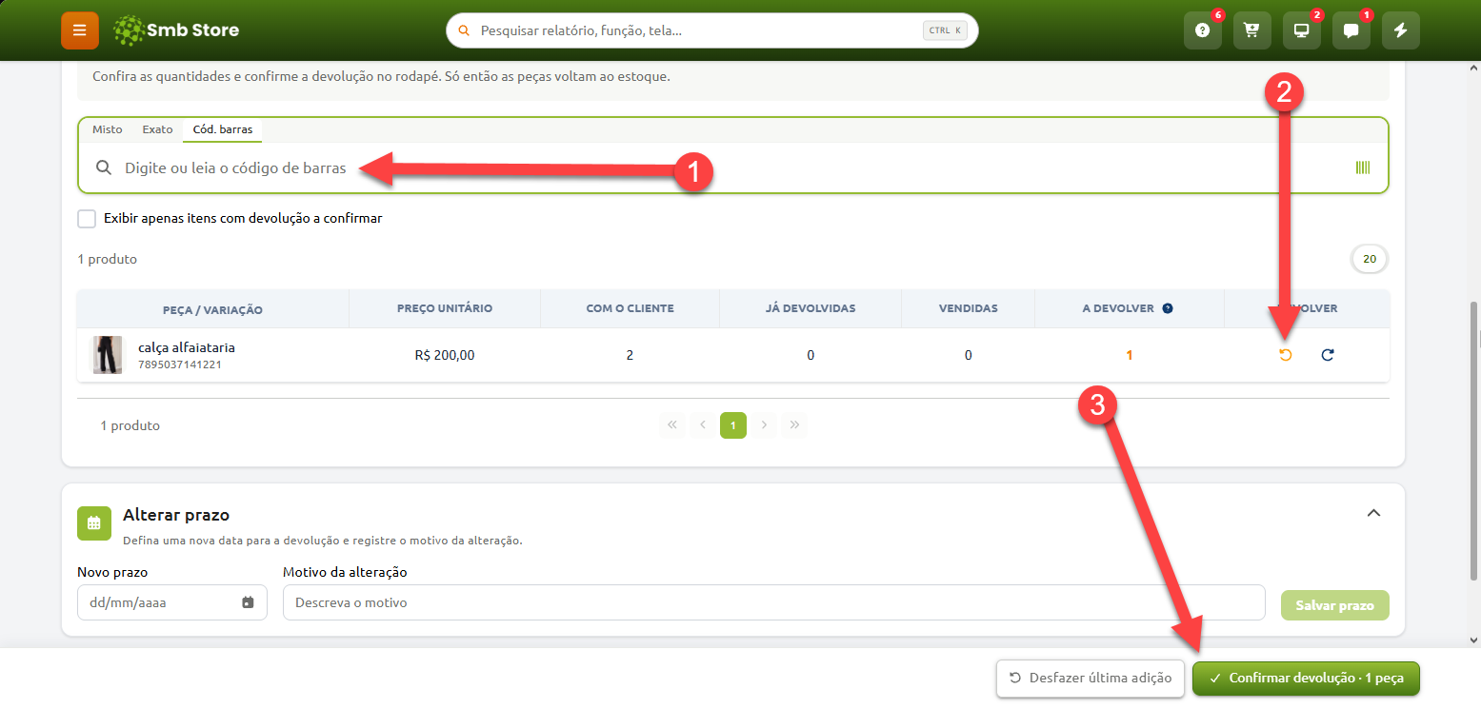Switch to the Exato search tab
The height and width of the screenshot is (709, 1481).
coord(157,129)
